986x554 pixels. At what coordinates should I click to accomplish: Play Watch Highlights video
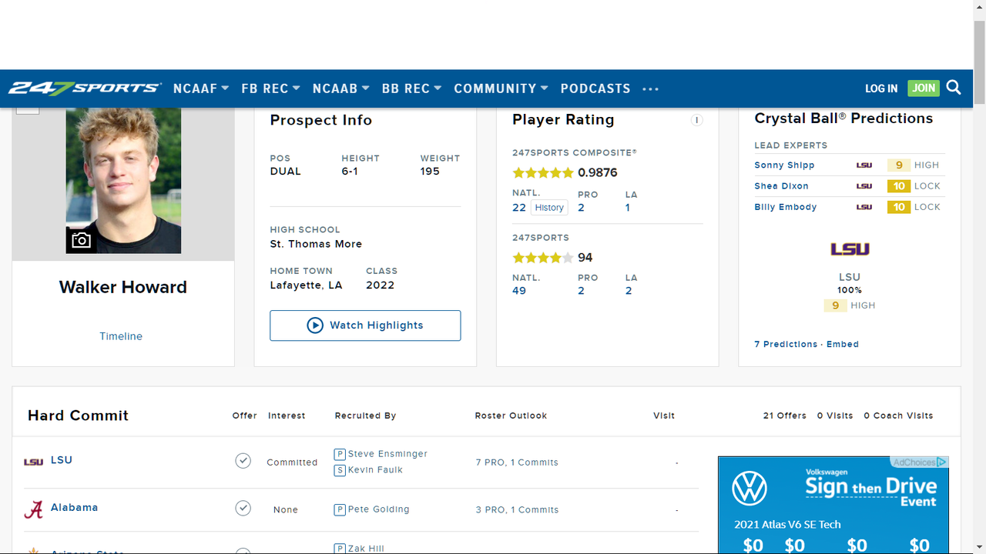click(x=365, y=325)
